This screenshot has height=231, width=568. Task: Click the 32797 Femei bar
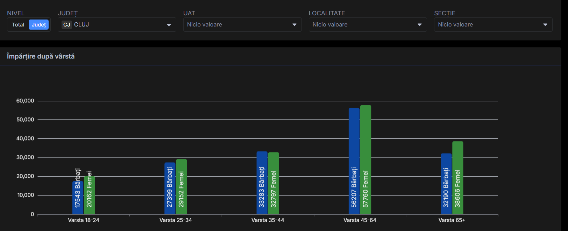point(274,183)
